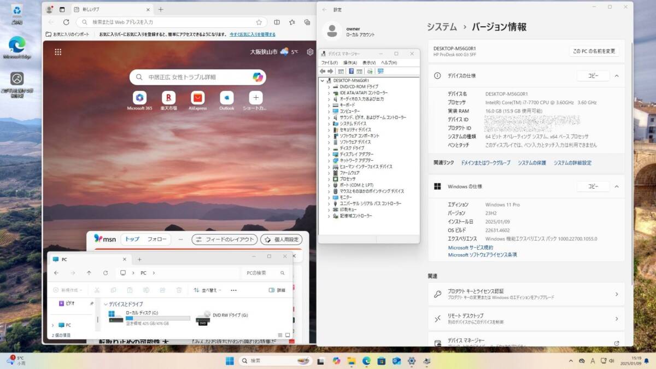The width and height of the screenshot is (656, 369).
Task: Expand ディスプレイ アダプター node
Action: [x=329, y=154]
